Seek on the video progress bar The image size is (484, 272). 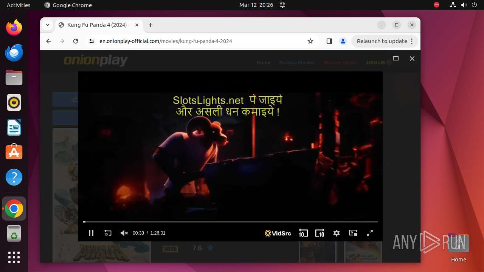point(230,222)
